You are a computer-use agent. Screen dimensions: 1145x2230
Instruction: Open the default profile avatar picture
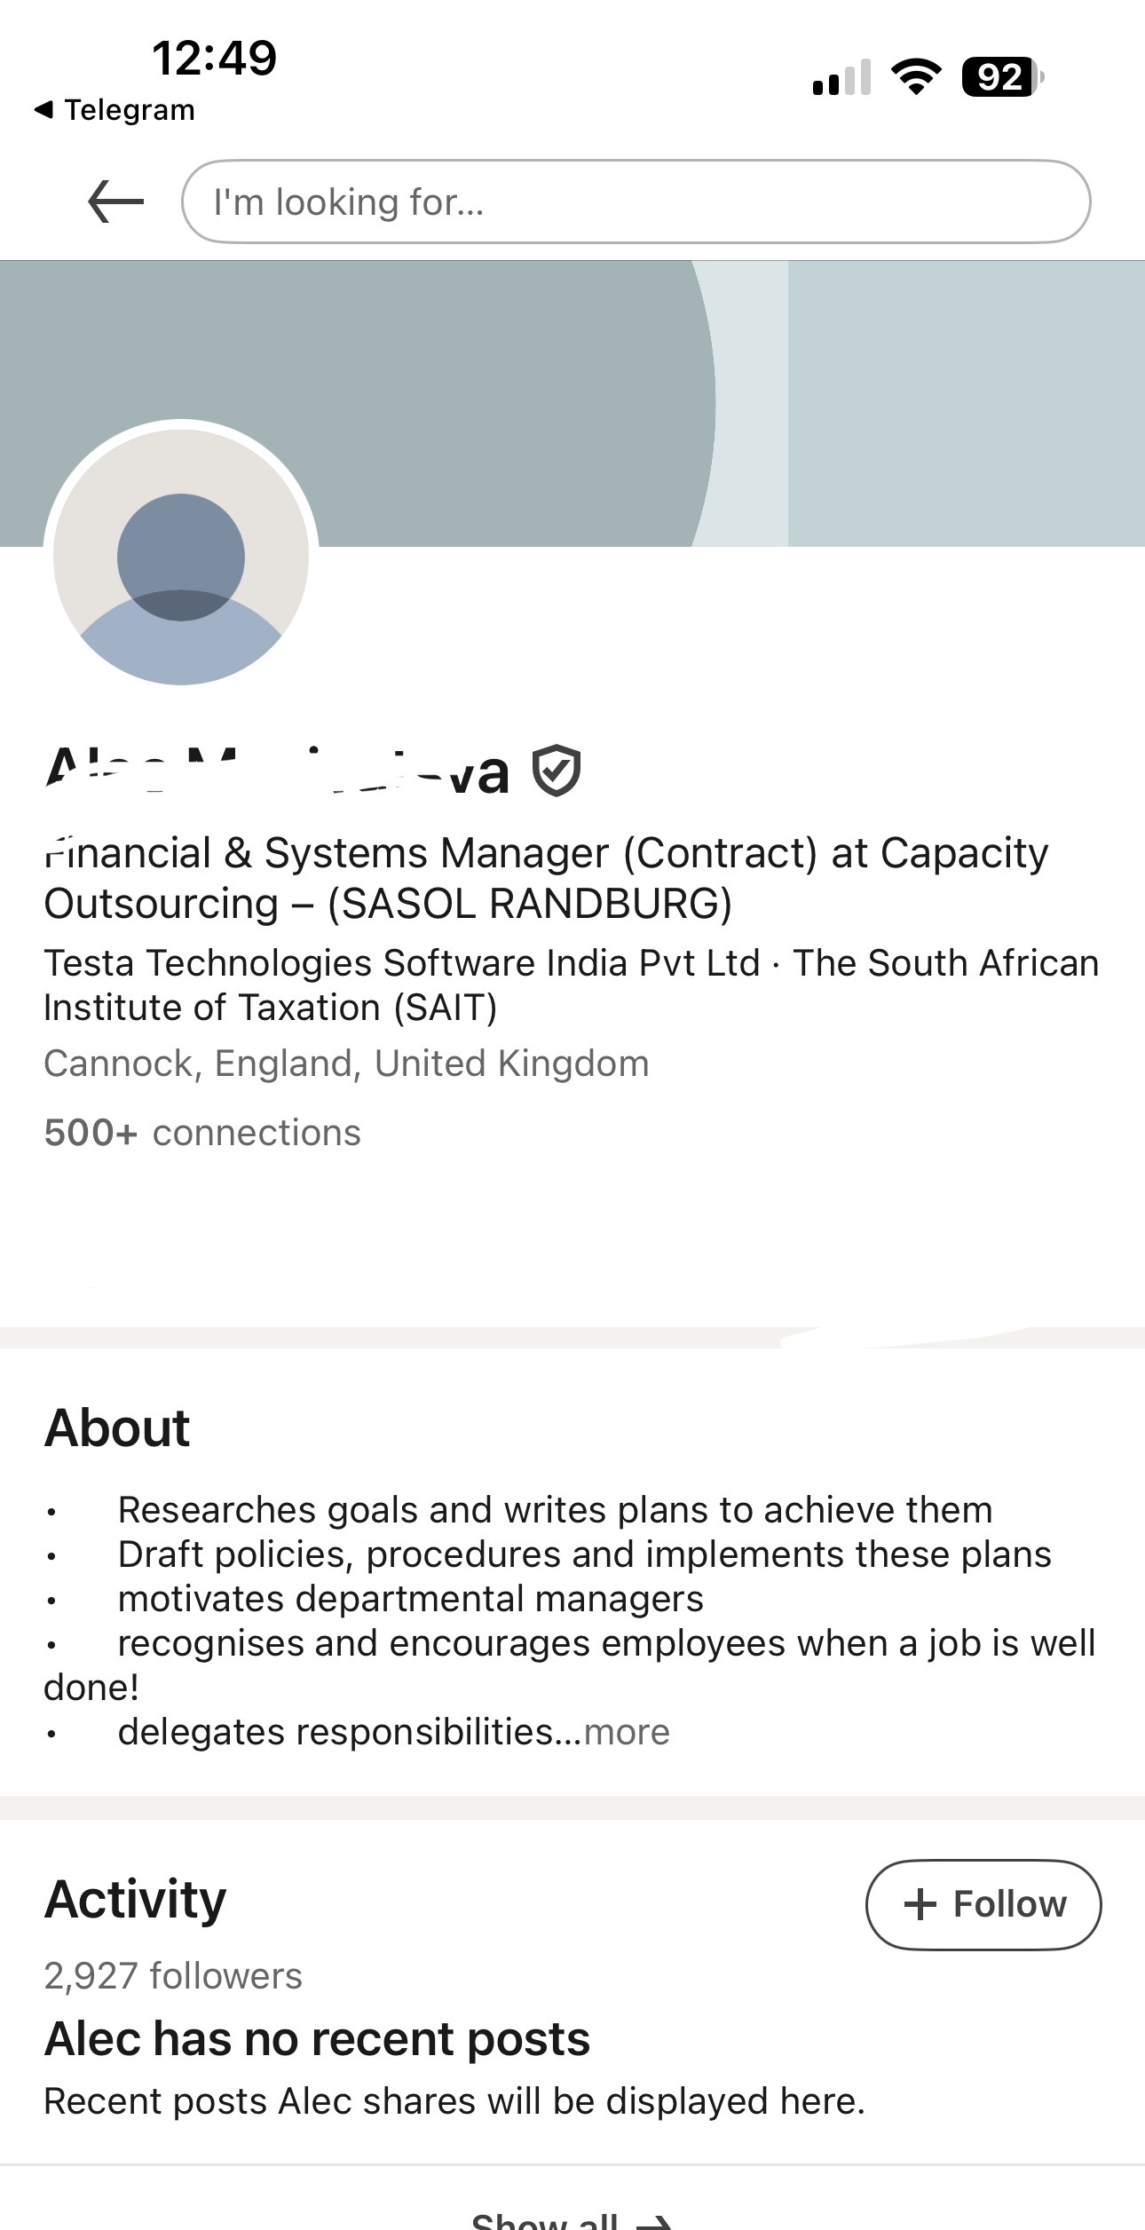pyautogui.click(x=181, y=557)
